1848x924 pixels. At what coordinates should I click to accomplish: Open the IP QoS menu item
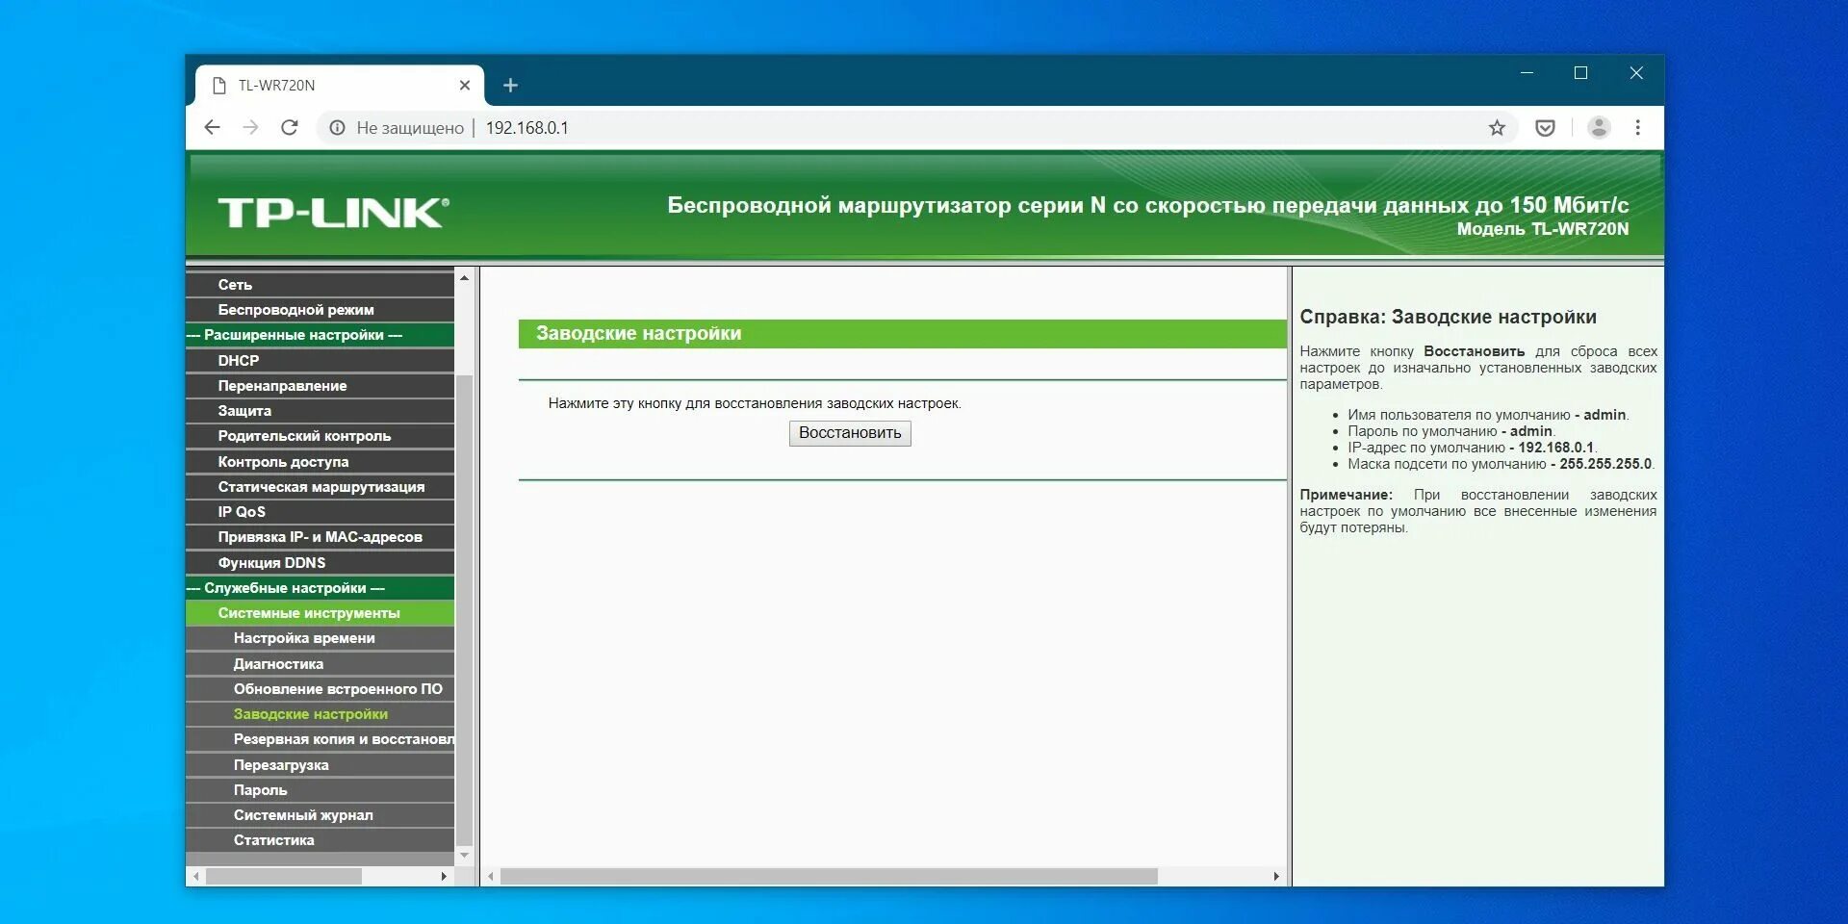point(320,512)
